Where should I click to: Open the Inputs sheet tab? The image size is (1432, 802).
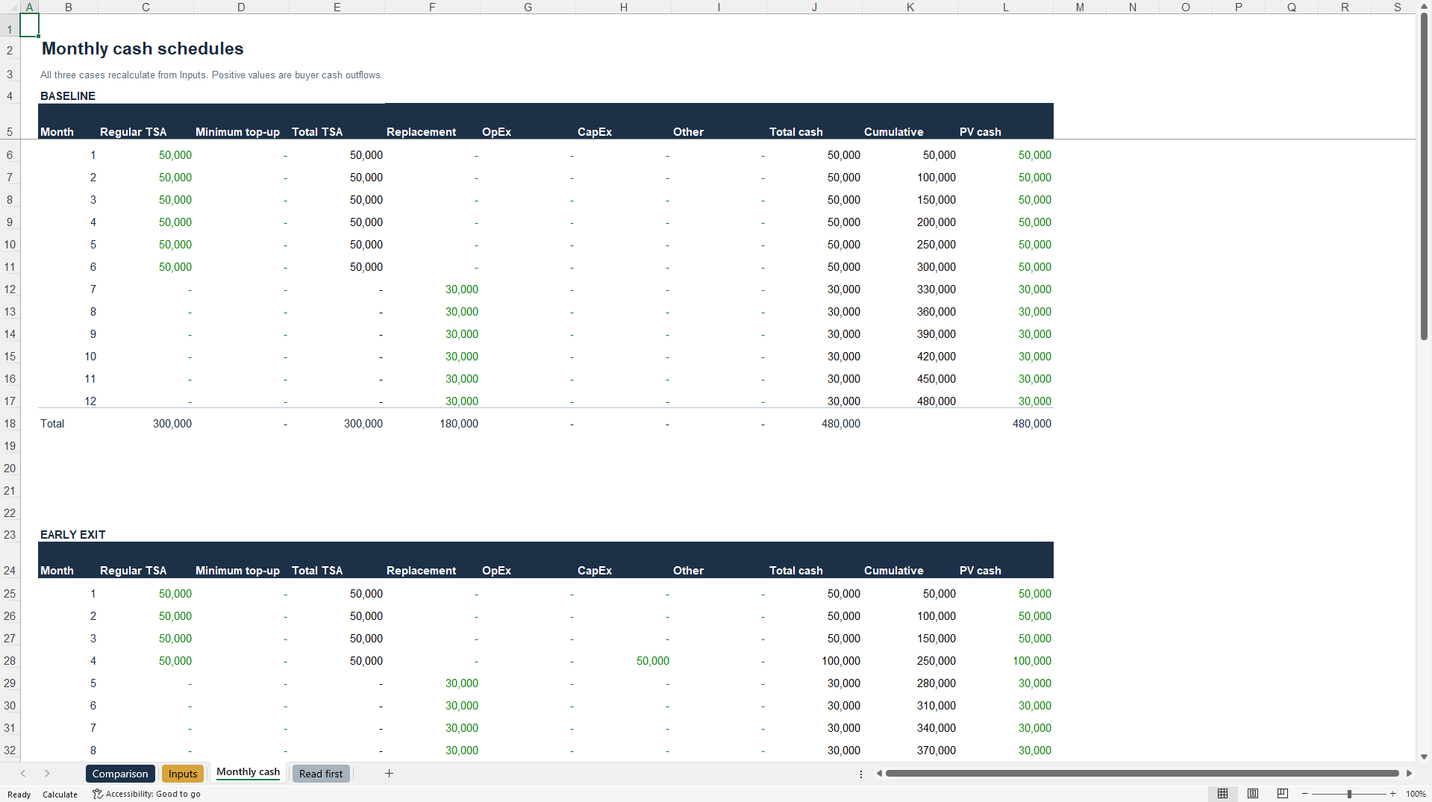tap(183, 774)
